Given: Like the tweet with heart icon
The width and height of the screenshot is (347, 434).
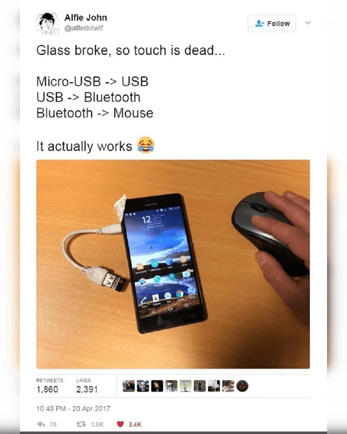Looking at the screenshot, I should tap(120, 424).
